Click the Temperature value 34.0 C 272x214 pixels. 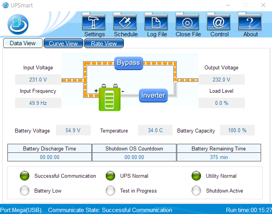pyautogui.click(x=155, y=130)
